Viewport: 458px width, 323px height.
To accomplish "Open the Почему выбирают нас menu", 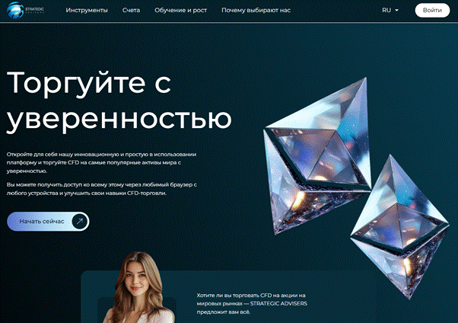I will [x=256, y=10].
